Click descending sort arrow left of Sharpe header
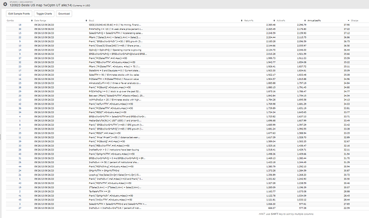Screen dimensions: 369x218 [x=348, y=21]
